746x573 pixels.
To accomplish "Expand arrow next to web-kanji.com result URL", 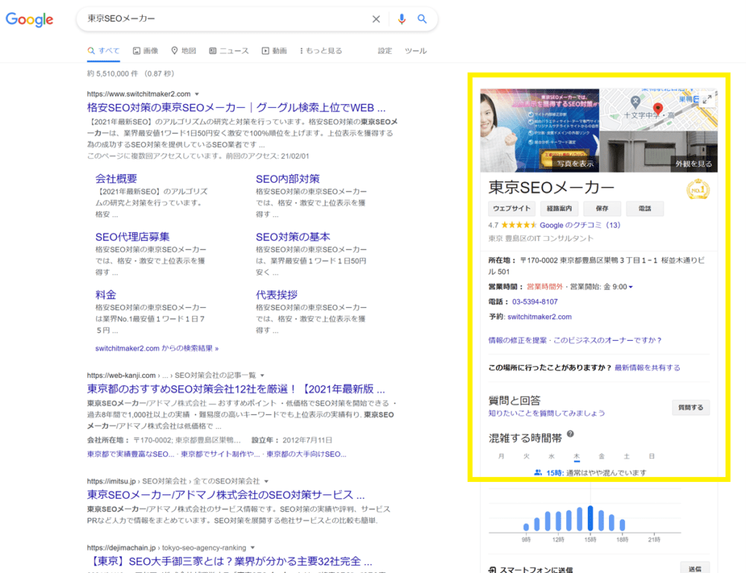I will pos(262,375).
